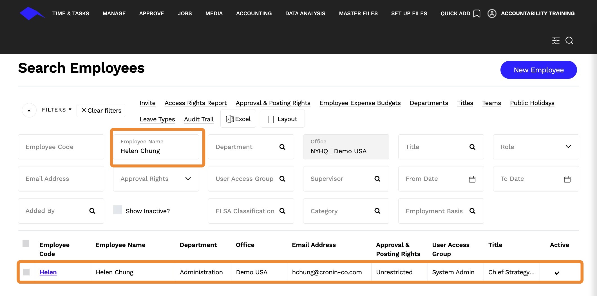This screenshot has width=597, height=296.
Task: Open the Leave Types link
Action: pos(157,119)
